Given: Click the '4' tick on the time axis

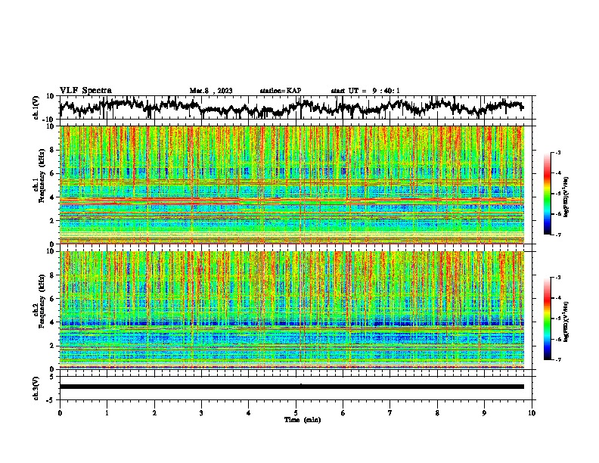Looking at the screenshot, I should 249,413.
